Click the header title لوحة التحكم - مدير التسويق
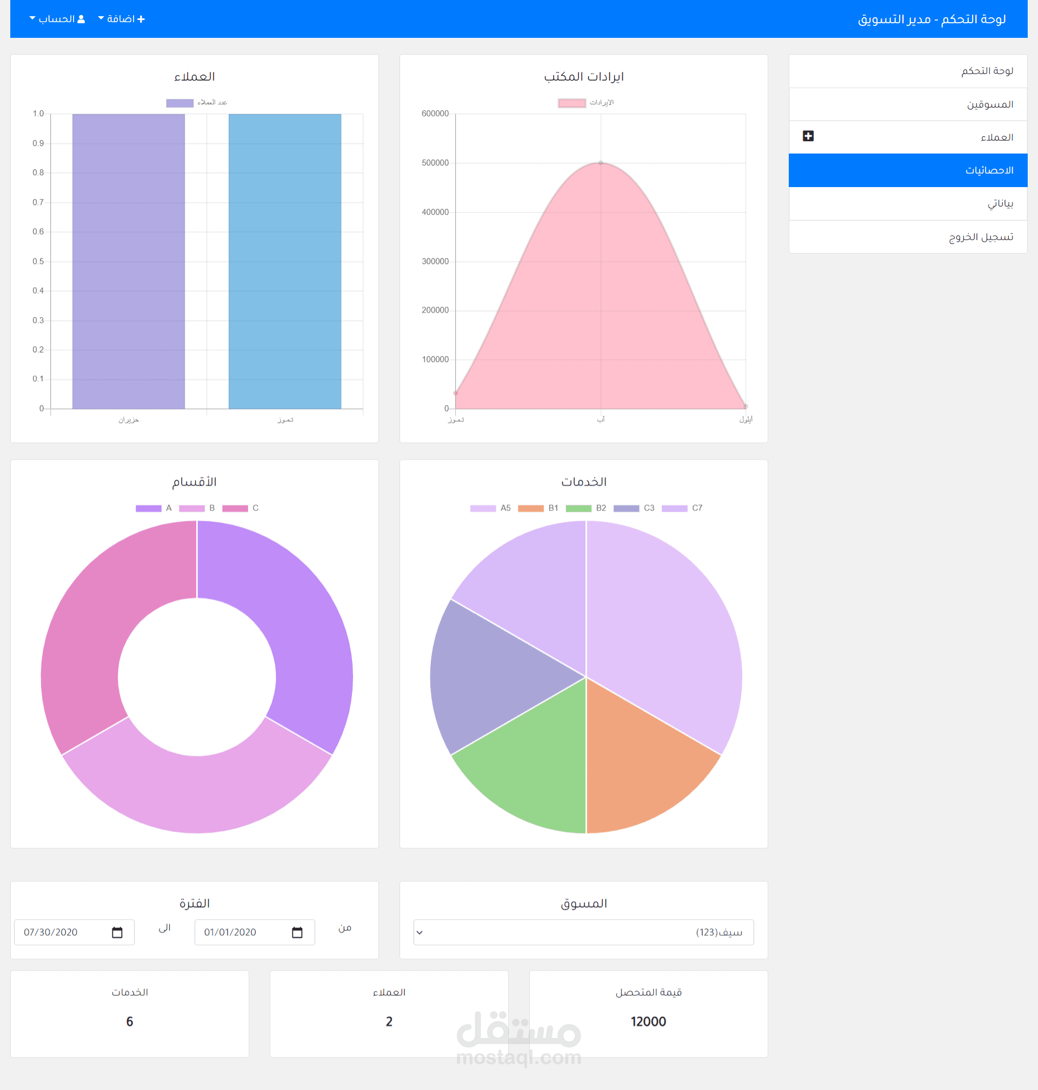Image resolution: width=1038 pixels, height=1090 pixels. coord(931,19)
